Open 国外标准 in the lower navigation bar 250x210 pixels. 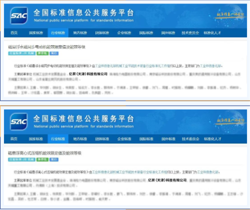pos(168,139)
